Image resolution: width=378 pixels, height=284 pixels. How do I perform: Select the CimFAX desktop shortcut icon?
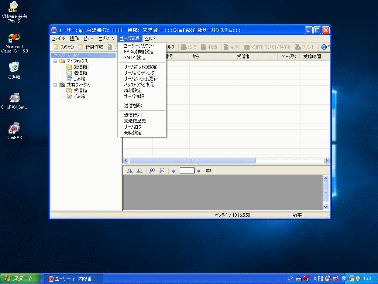[14, 131]
